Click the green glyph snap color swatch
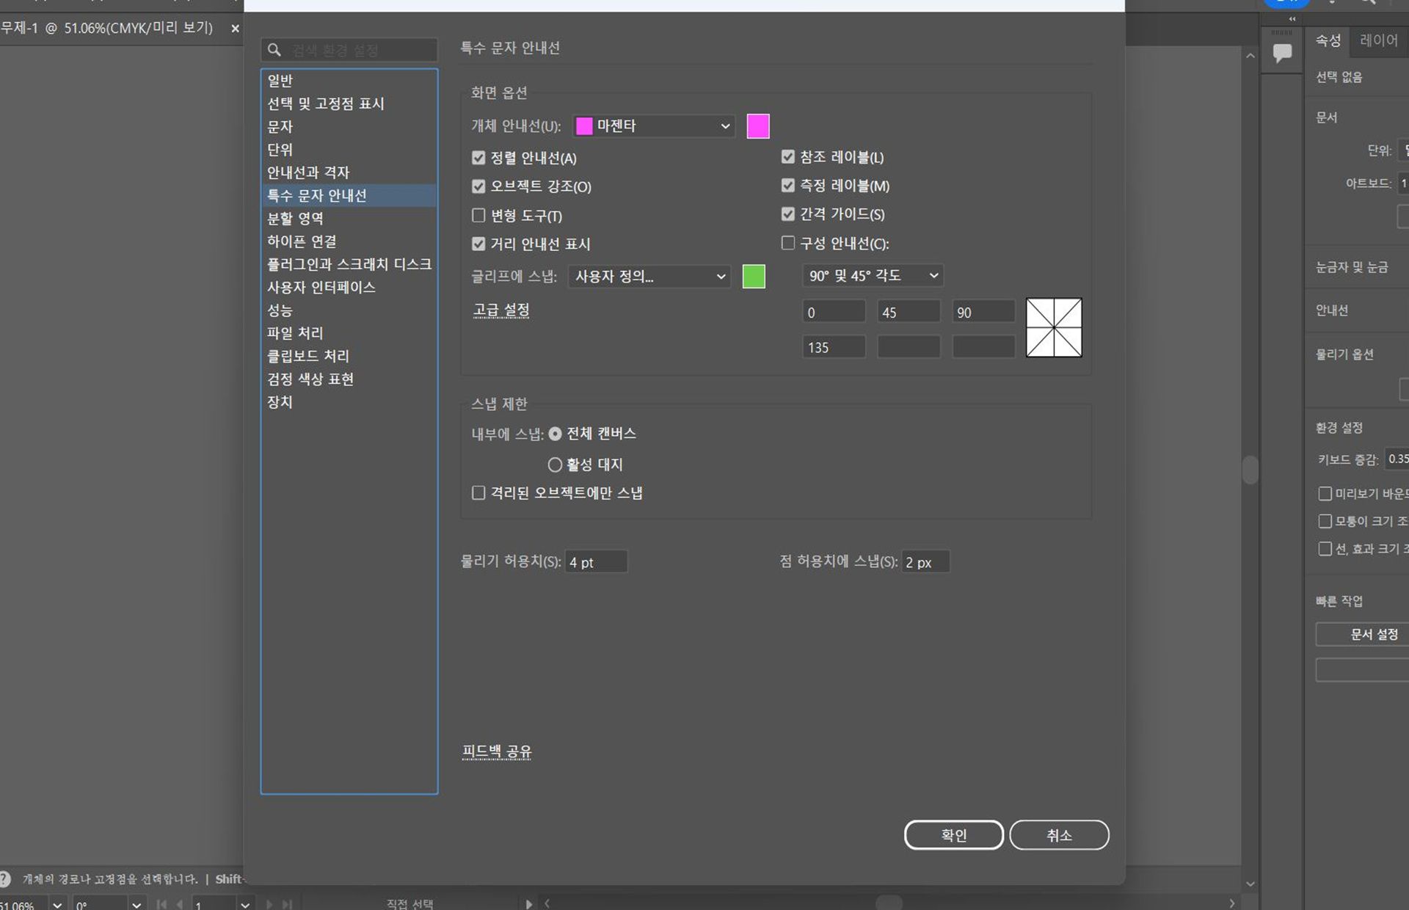This screenshot has height=910, width=1409. click(x=753, y=277)
